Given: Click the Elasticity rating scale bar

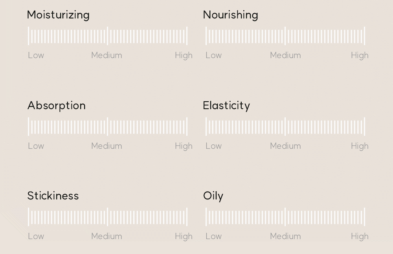Looking at the screenshot, I should [x=285, y=126].
